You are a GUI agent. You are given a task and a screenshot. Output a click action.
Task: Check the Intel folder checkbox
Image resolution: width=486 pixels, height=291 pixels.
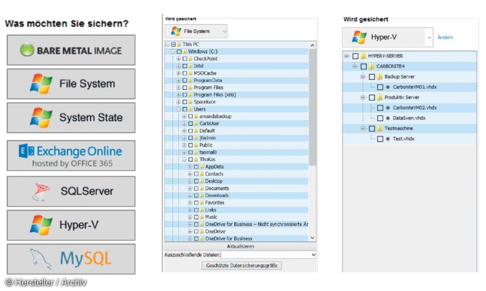(x=185, y=66)
